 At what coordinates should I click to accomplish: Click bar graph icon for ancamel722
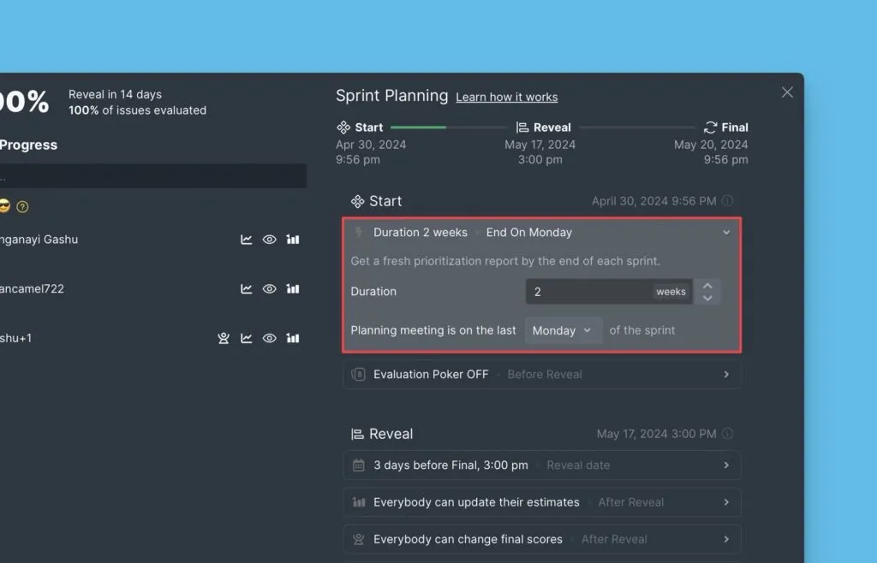coord(293,289)
